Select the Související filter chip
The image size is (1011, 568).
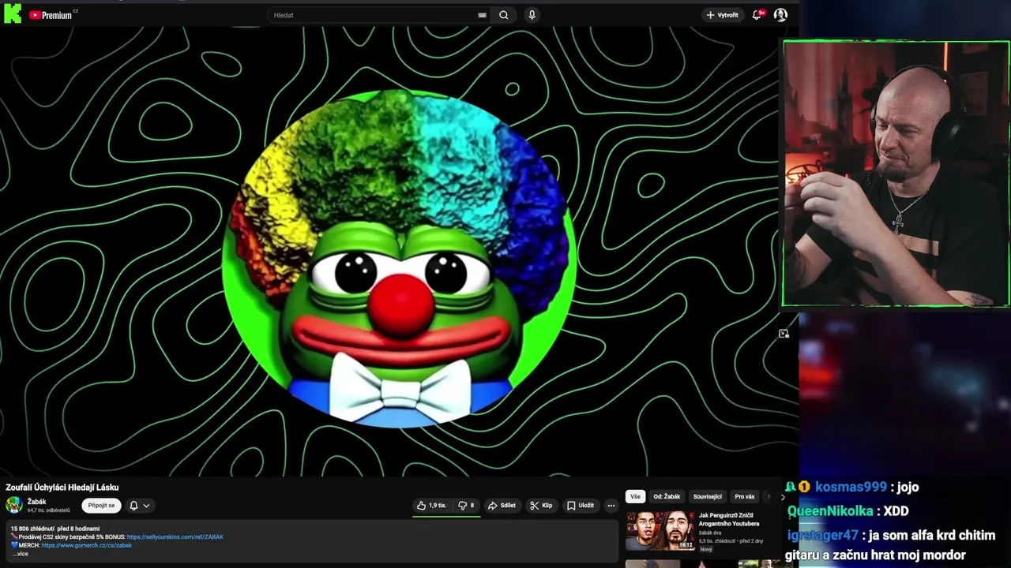point(708,497)
